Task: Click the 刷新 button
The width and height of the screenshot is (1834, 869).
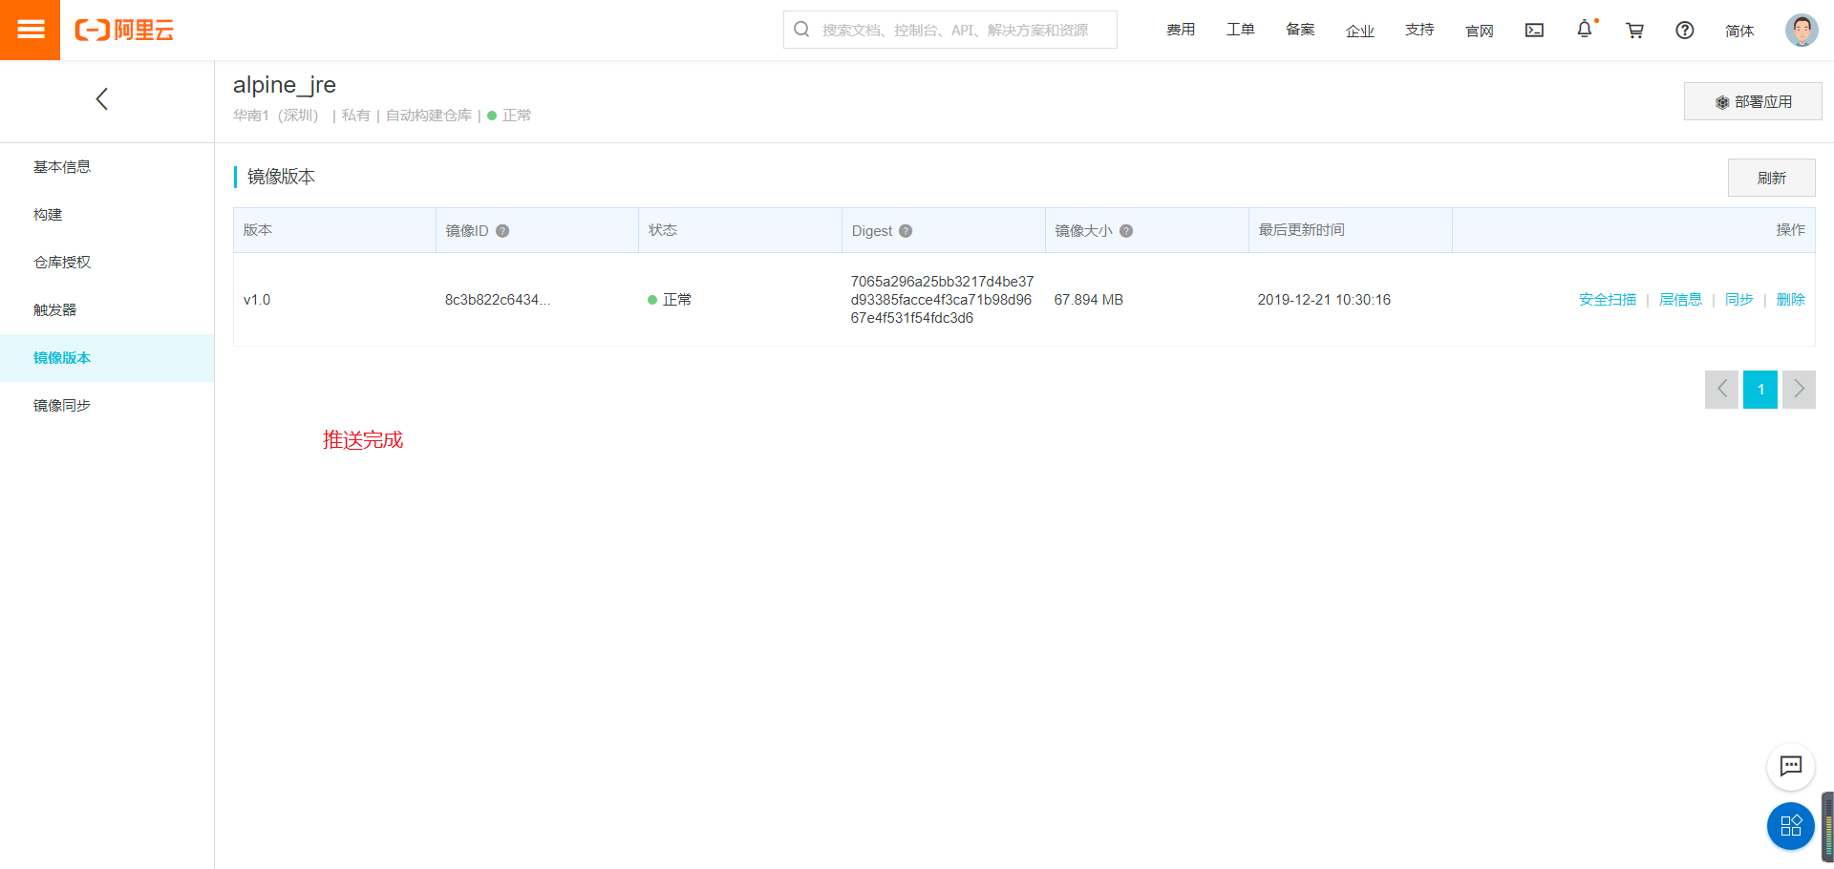Action: (1772, 178)
